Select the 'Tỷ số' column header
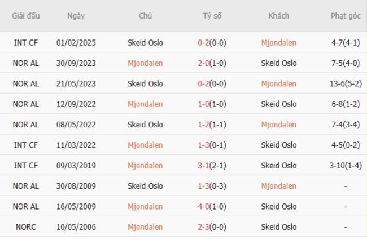The height and width of the screenshot is (240, 367). coord(212,16)
